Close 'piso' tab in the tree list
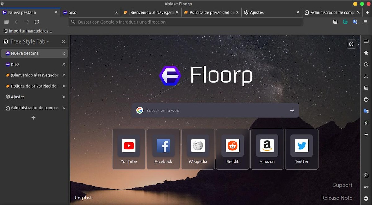372x205 pixels. click(64, 64)
